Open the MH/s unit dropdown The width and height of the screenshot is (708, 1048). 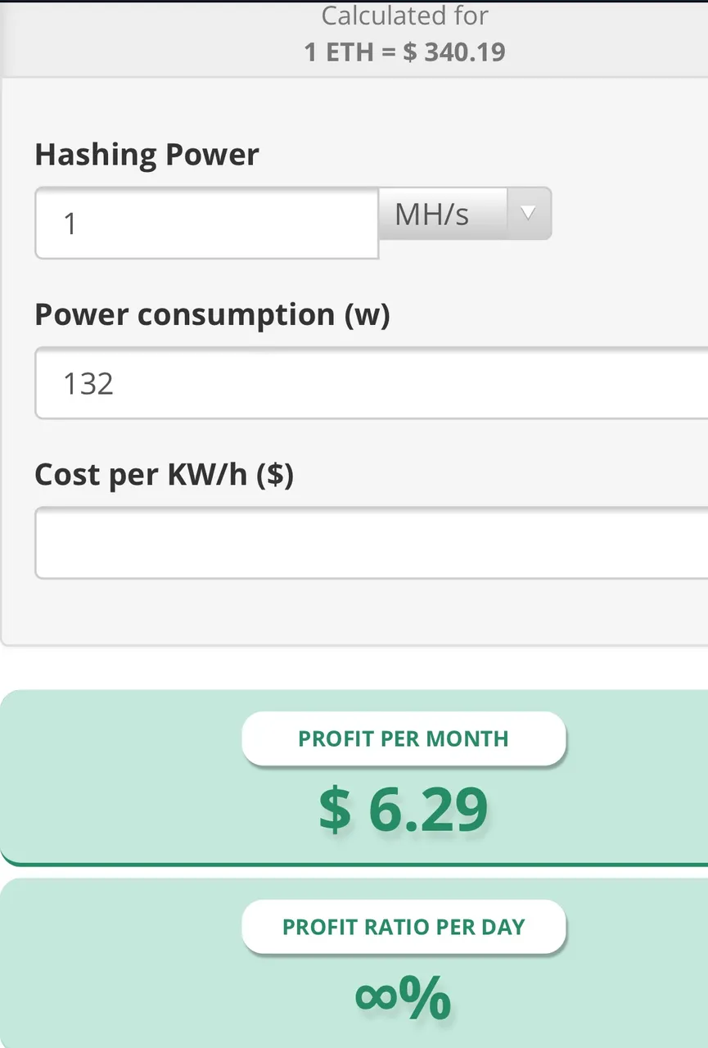point(465,214)
